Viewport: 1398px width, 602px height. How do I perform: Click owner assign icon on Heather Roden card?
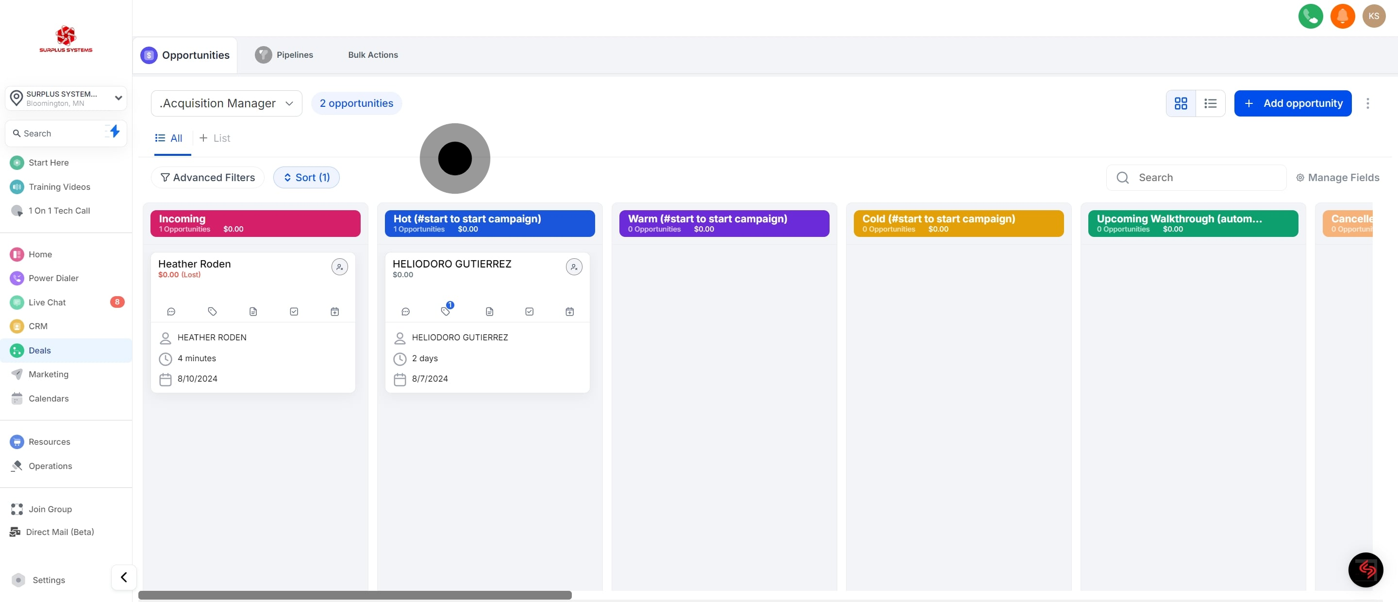[339, 267]
